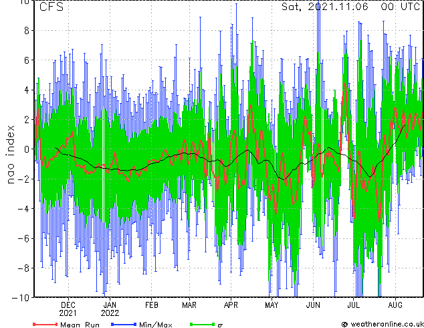The height and width of the screenshot is (328, 424).
Task: Click the 'Min/Max' legend text
Action: tap(156, 325)
